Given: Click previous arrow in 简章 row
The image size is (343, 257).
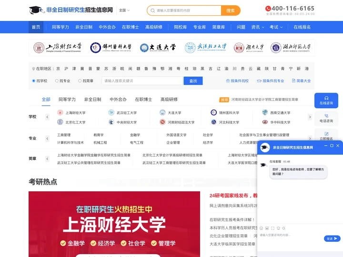Looking at the screenshot, I should (47, 159).
